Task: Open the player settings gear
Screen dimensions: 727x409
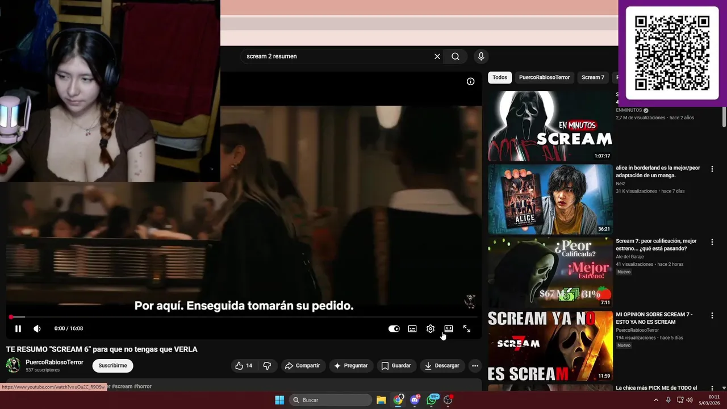Action: click(x=431, y=328)
